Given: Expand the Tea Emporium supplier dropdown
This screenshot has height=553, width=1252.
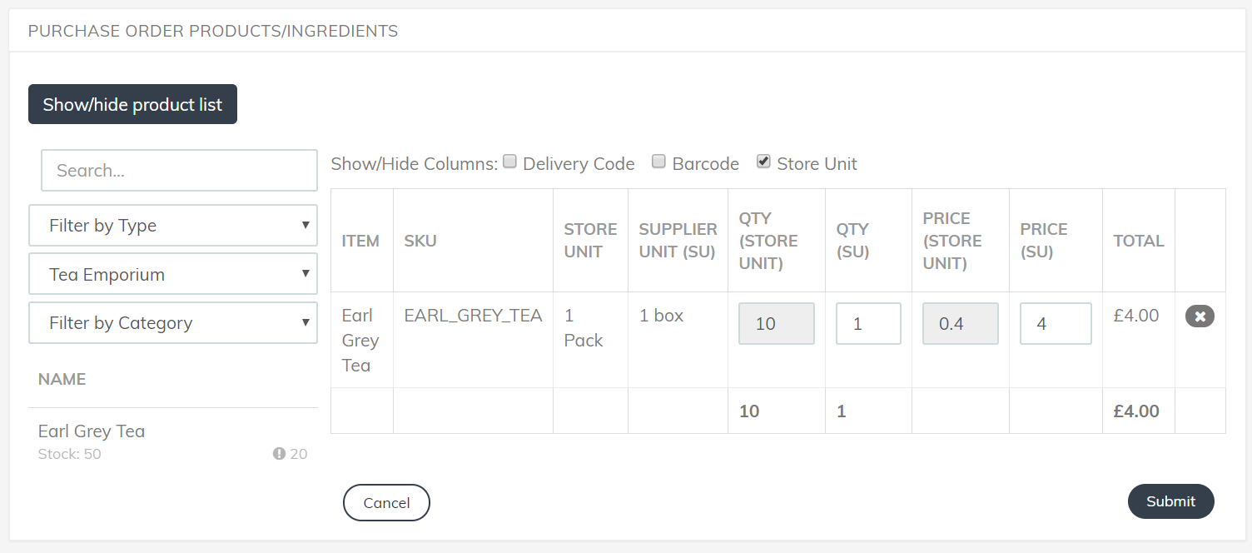Looking at the screenshot, I should coord(173,275).
